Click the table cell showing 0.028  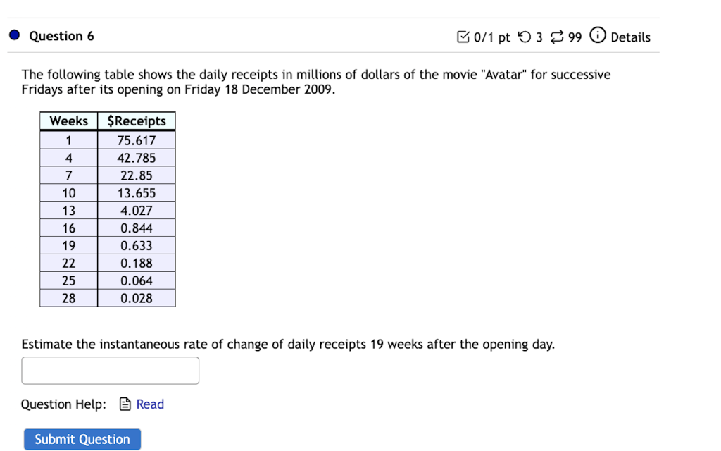point(136,298)
